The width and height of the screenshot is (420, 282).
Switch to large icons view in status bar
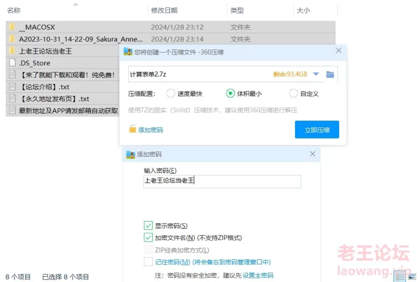(x=412, y=277)
